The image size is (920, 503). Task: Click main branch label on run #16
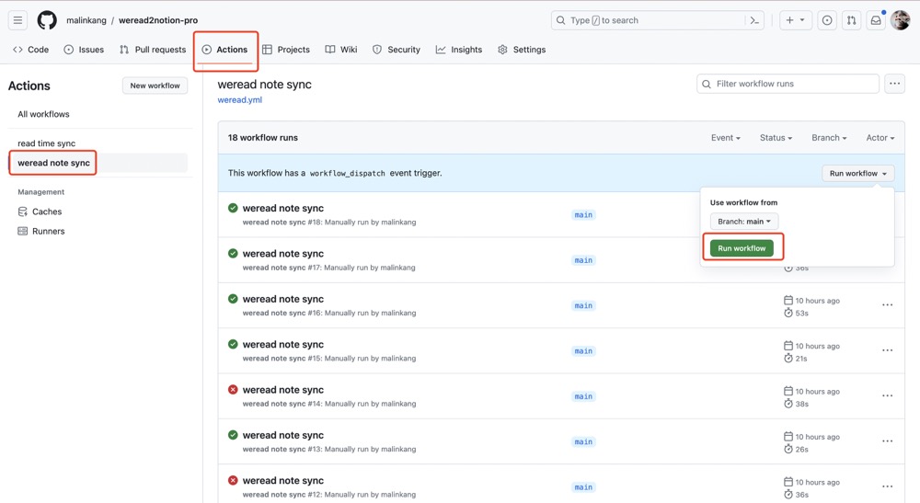(583, 306)
